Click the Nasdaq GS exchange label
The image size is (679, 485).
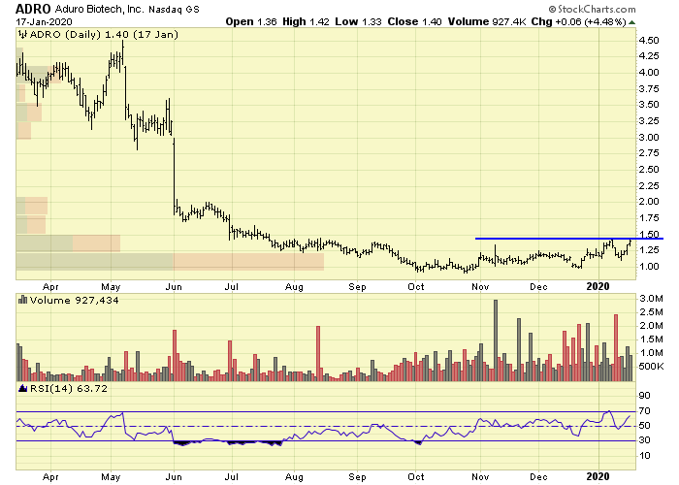pos(174,9)
